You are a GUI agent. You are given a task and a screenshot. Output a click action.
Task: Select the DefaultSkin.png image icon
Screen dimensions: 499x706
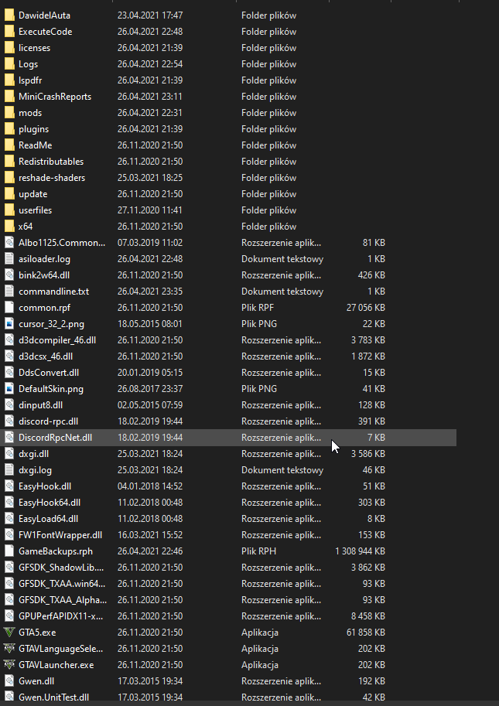9,388
